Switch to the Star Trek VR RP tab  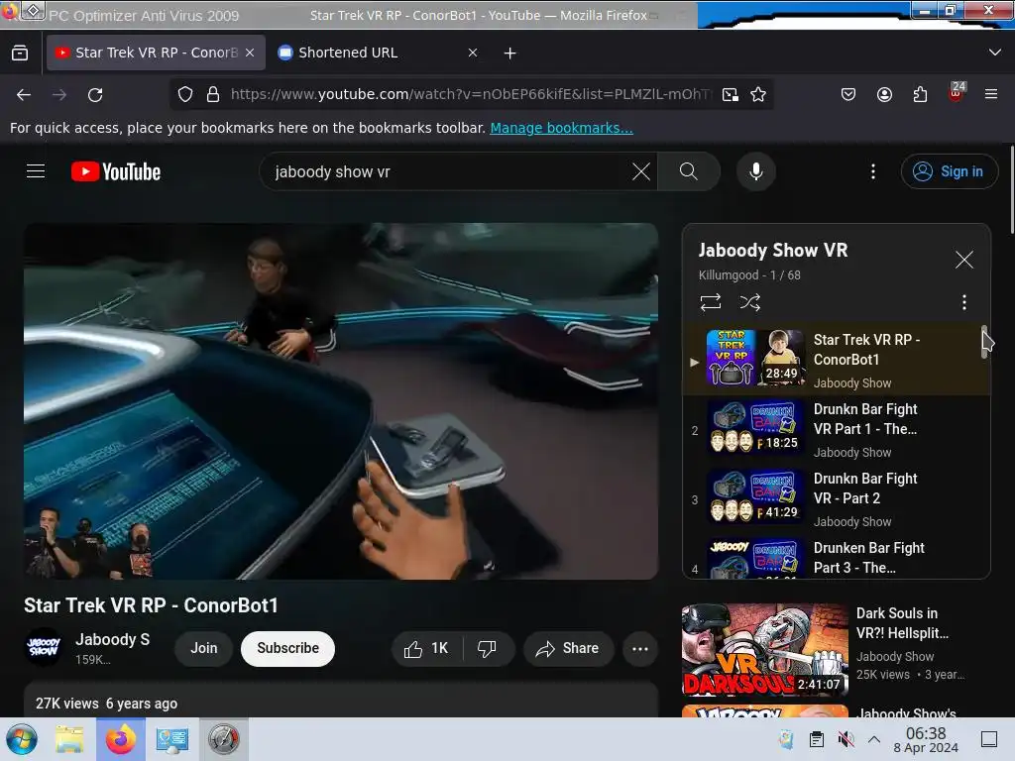coord(156,54)
